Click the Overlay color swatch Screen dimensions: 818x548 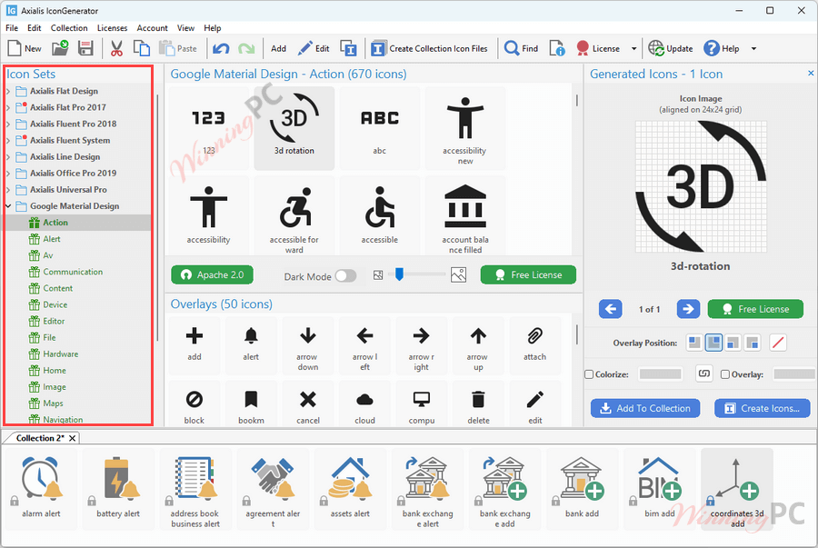tap(794, 374)
